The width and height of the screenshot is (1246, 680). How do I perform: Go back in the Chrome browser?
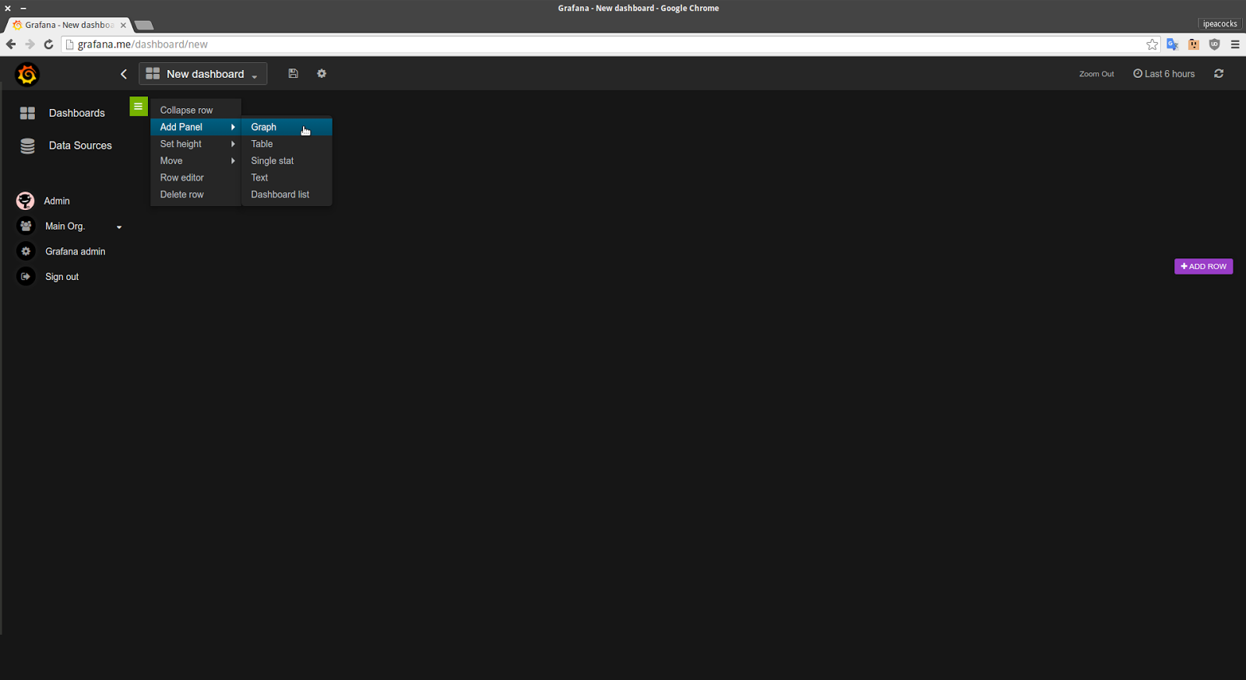coord(11,44)
